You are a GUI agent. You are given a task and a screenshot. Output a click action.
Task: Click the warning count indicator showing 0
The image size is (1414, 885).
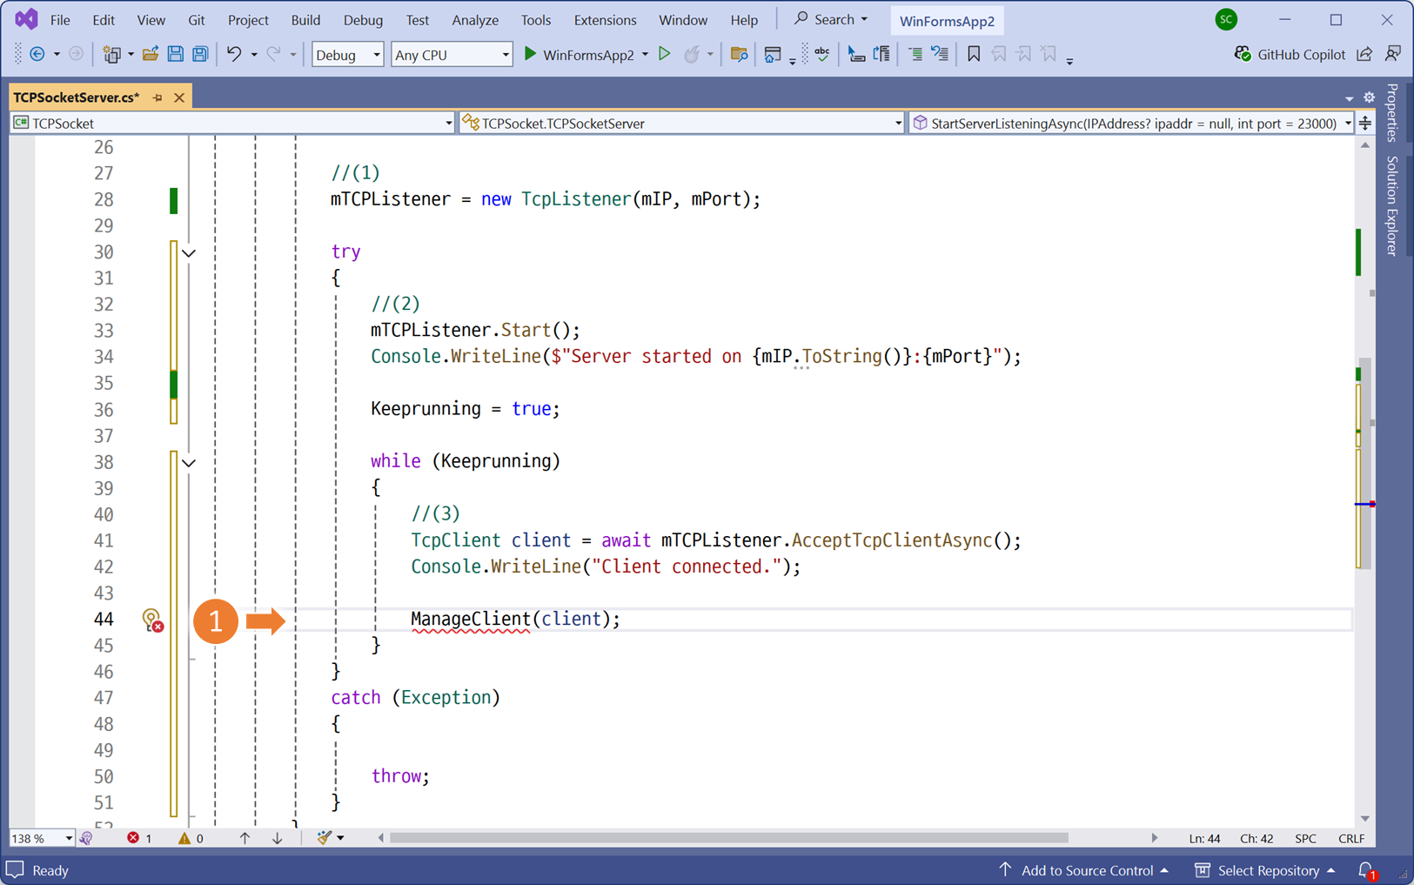(191, 838)
